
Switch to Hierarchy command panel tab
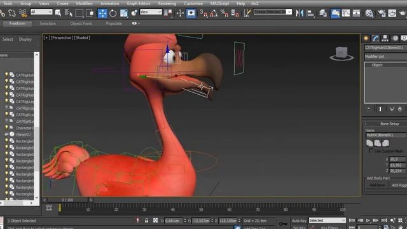[x=385, y=38]
